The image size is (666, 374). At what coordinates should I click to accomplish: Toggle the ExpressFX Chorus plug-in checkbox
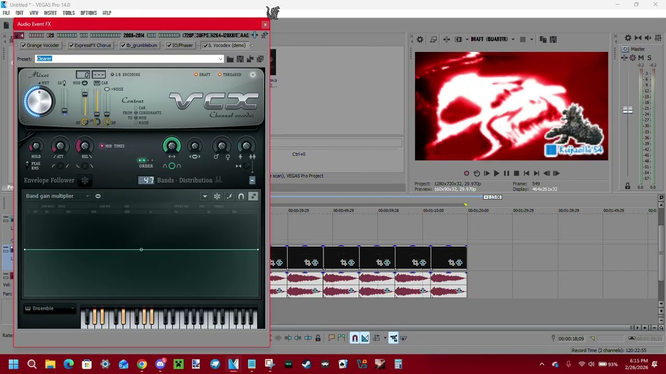(71, 45)
